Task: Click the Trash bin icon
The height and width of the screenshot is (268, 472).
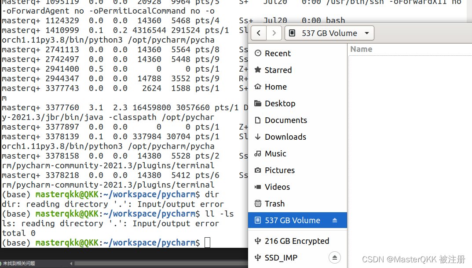Action: [x=258, y=203]
